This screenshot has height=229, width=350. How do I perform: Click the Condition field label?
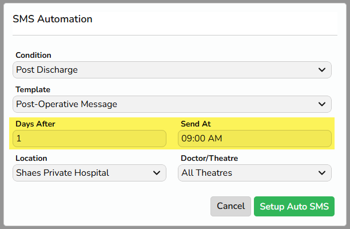click(x=33, y=55)
